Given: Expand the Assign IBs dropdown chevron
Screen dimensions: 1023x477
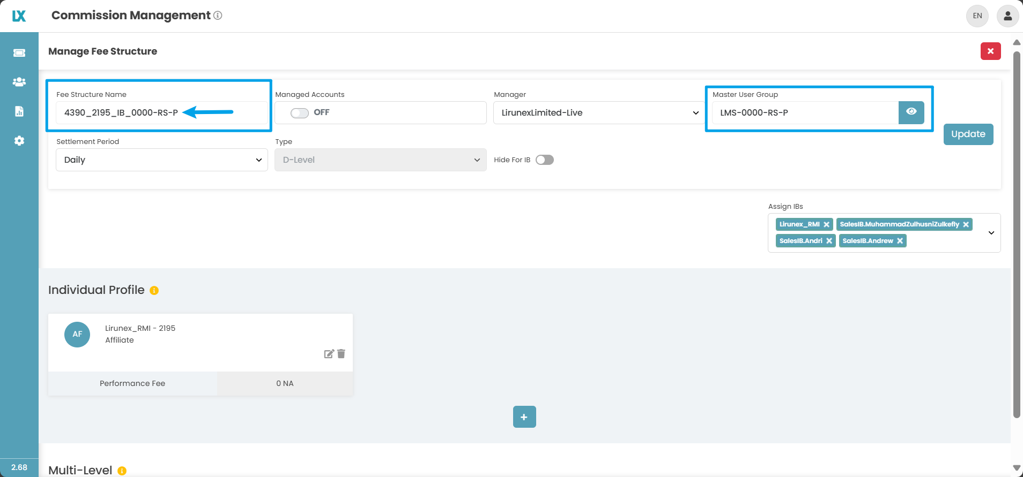Looking at the screenshot, I should pos(991,233).
